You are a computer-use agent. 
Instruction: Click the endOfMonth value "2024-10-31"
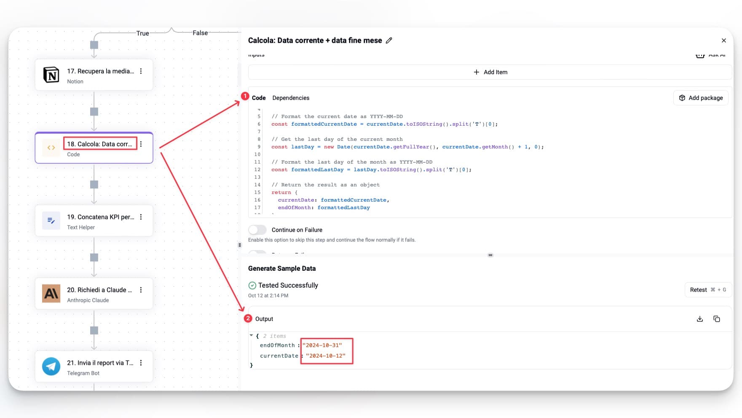pos(322,345)
